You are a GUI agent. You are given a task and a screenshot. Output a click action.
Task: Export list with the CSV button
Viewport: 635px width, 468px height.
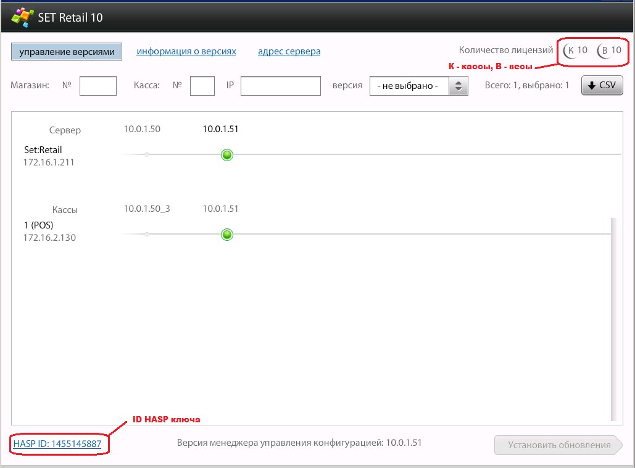(602, 85)
